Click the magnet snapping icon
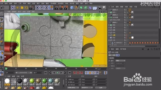Screen dimensions: 161x90 [2, 63]
